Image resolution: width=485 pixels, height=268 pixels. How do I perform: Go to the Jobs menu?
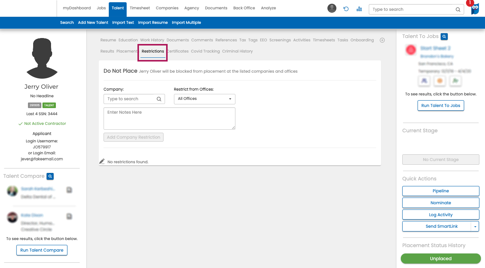pos(101,8)
